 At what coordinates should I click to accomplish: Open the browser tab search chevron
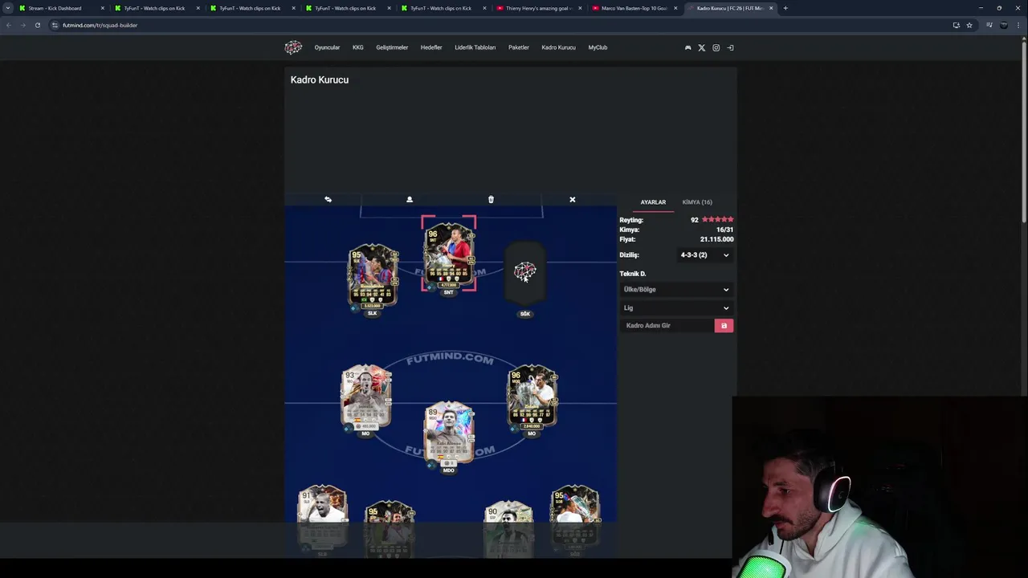point(8,8)
